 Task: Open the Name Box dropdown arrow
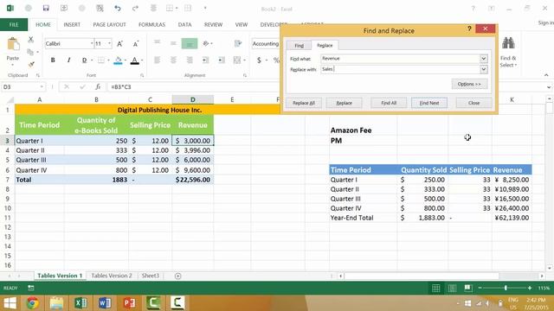point(42,86)
